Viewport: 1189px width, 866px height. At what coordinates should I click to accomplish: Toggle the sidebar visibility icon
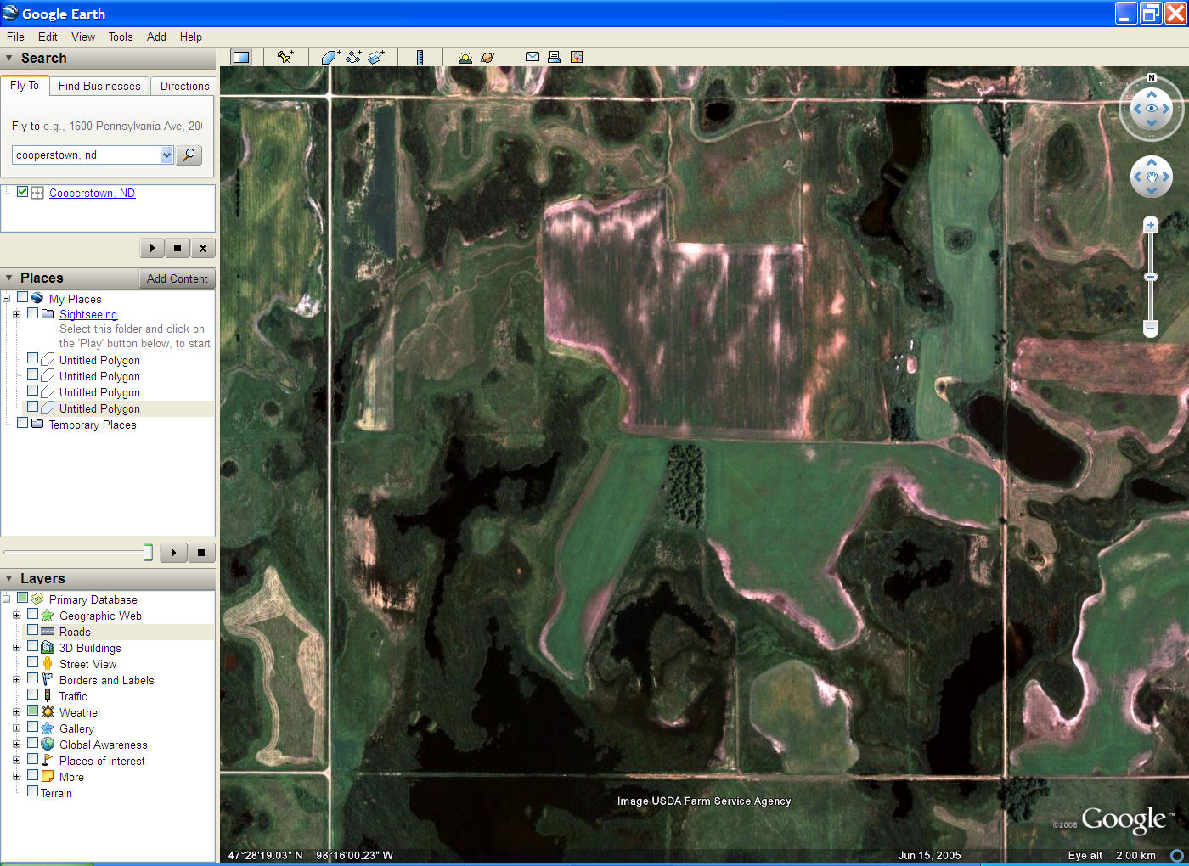pos(241,57)
